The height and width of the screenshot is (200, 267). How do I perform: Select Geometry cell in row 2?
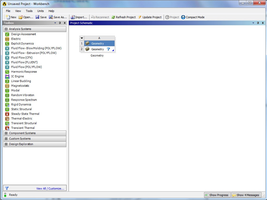(x=99, y=49)
